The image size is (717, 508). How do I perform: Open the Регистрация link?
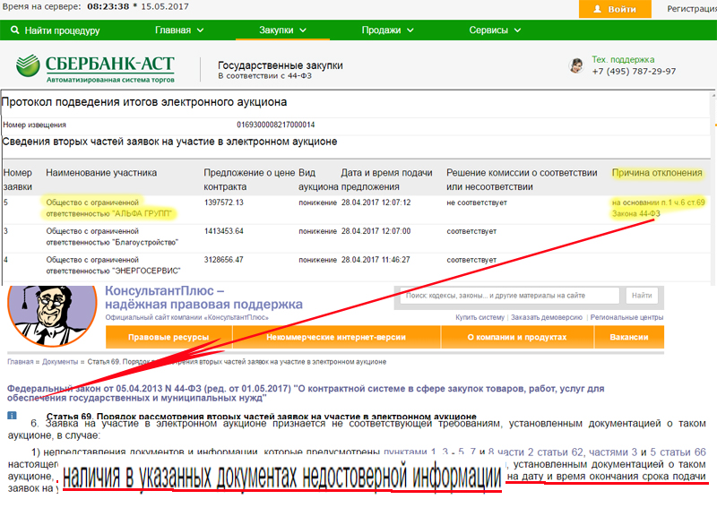click(691, 9)
